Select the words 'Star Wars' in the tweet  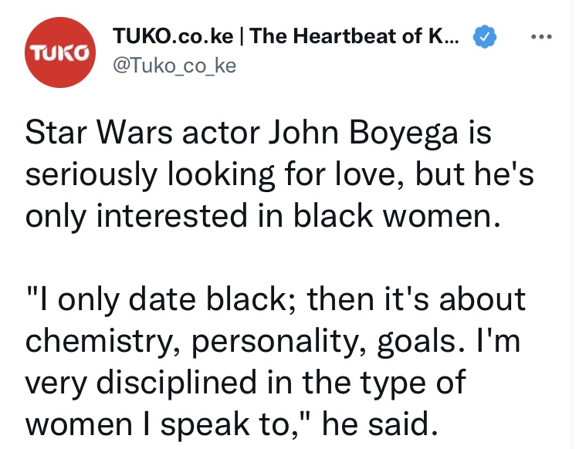pos(99,133)
